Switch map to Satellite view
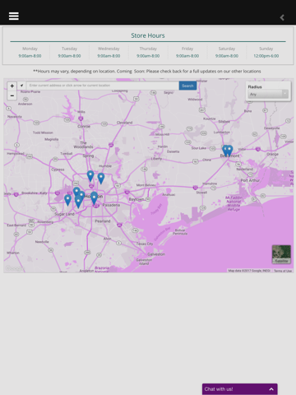The width and height of the screenshot is (296, 395). pos(281,254)
